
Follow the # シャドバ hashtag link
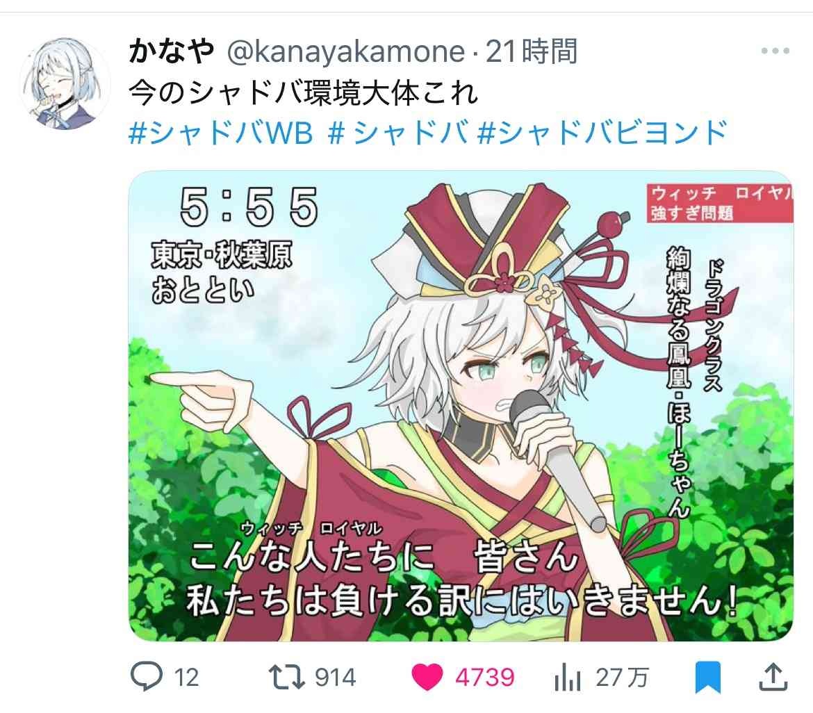point(398,132)
